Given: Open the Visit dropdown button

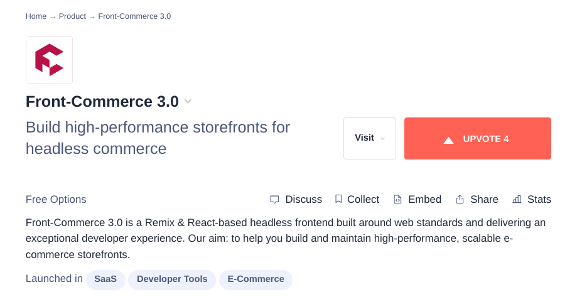Looking at the screenshot, I should coord(370,139).
